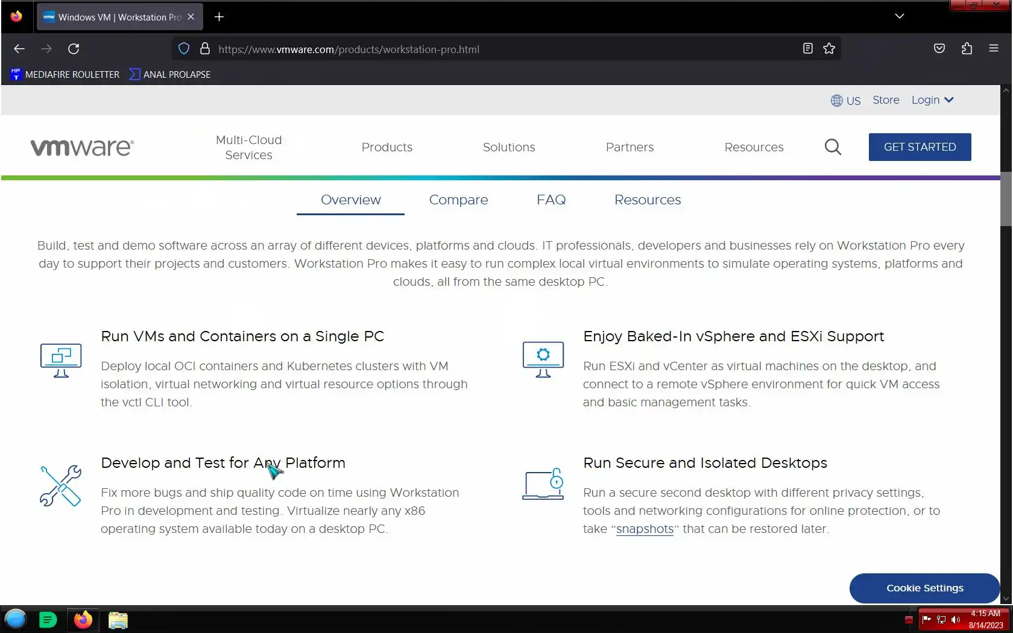This screenshot has width=1013, height=633.
Task: Click the Run VMs and Containers heading
Action: pyautogui.click(x=242, y=336)
